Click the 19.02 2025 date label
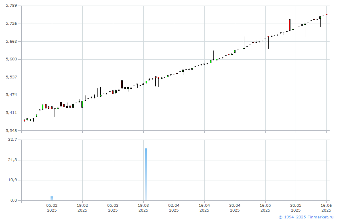This screenshot has width=337, height=220. (x=82, y=208)
